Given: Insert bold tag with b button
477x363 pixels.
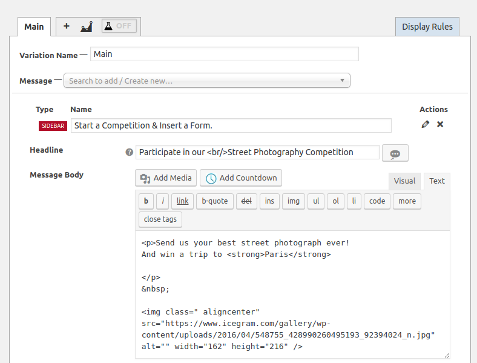Looking at the screenshot, I should coord(146,201).
